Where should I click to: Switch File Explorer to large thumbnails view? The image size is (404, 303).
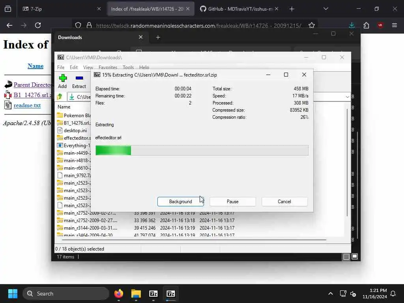point(355,256)
